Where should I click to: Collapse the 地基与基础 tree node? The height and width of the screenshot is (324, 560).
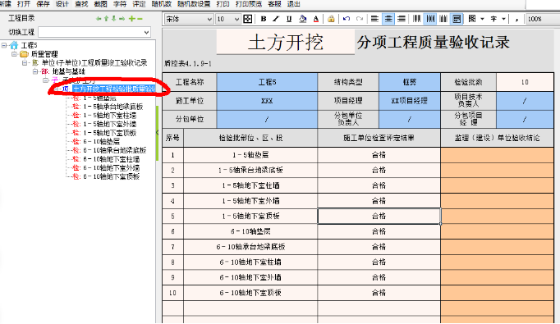click(35, 71)
